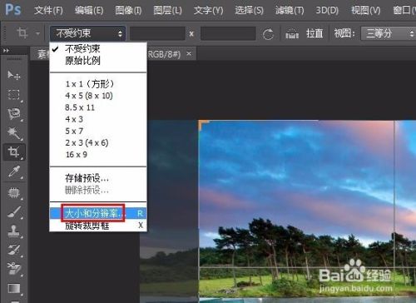Select the History Brush tool
Screen dimensions: 416x303
(x=13, y=250)
